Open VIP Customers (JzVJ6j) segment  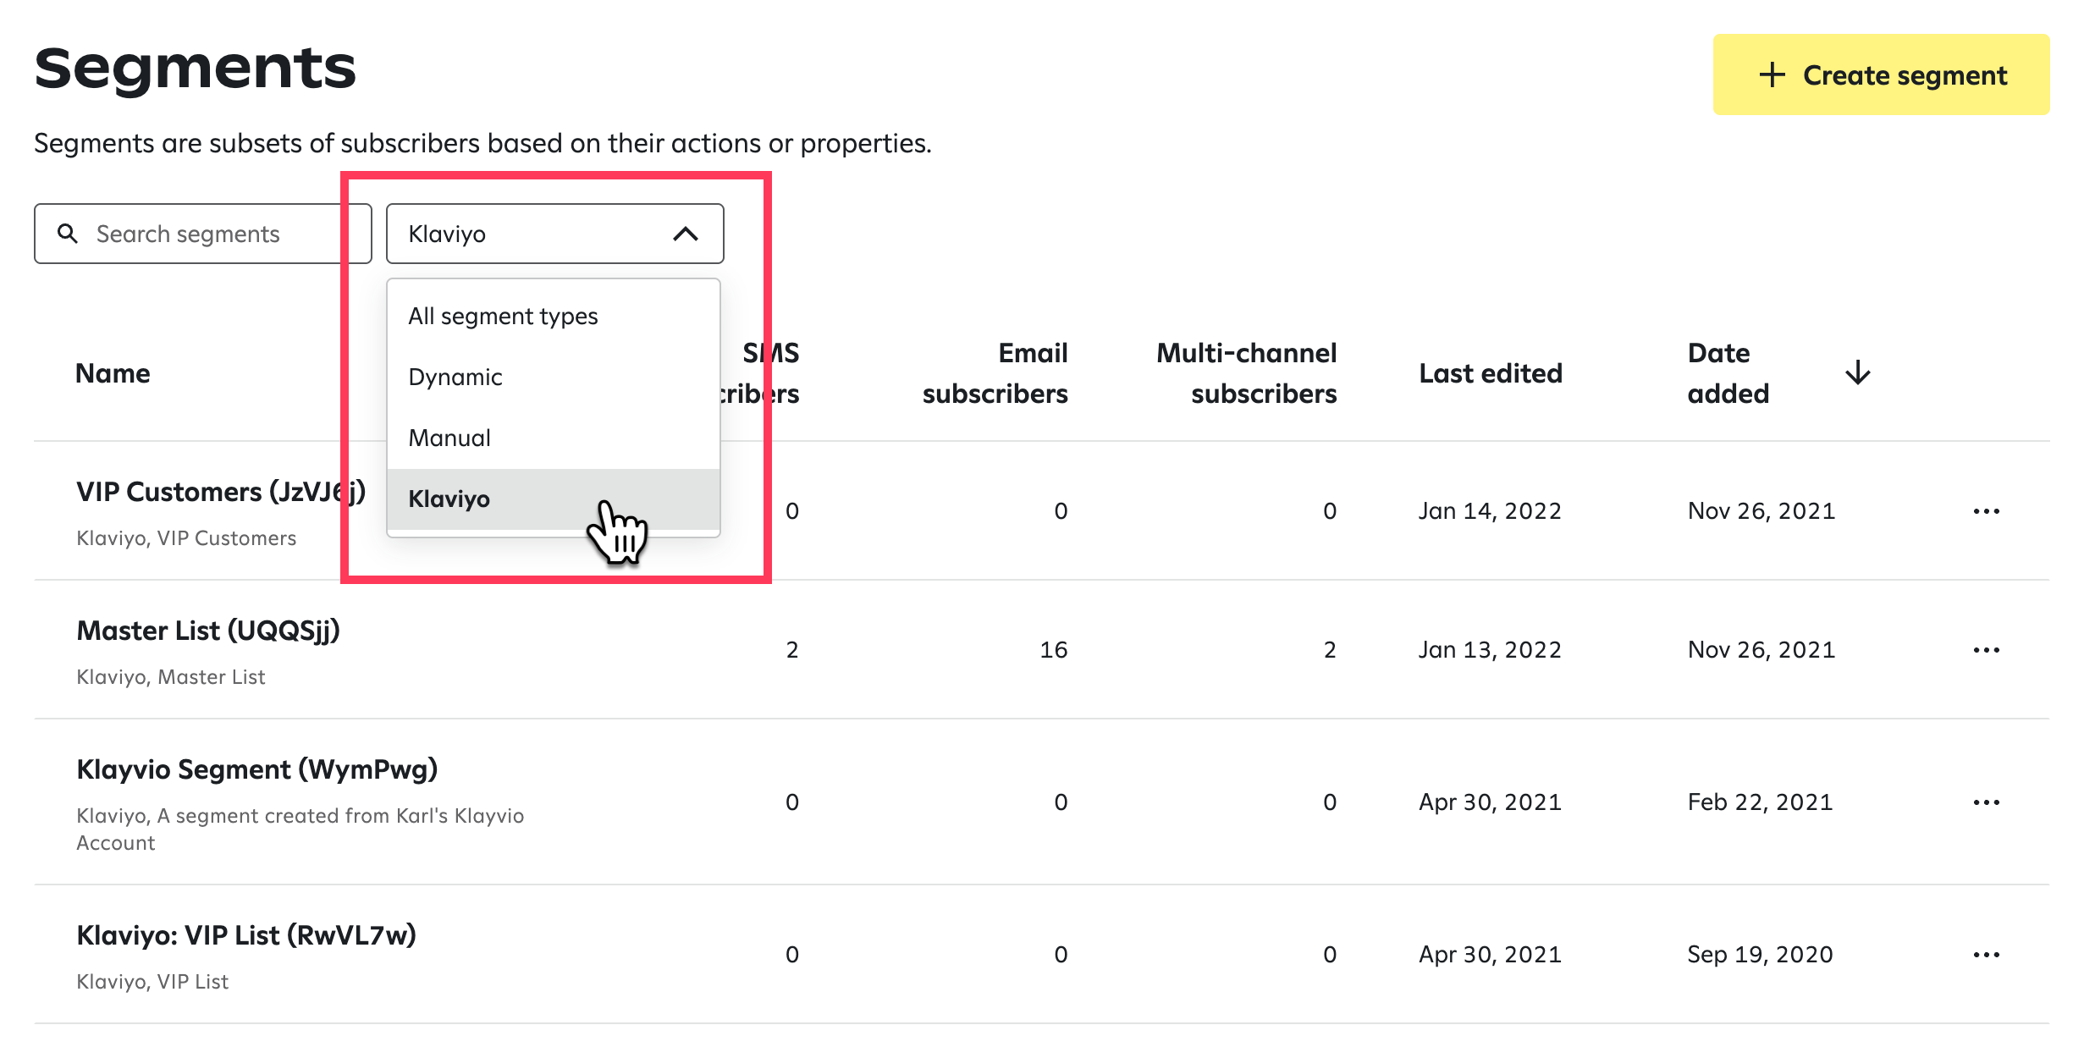(x=221, y=492)
